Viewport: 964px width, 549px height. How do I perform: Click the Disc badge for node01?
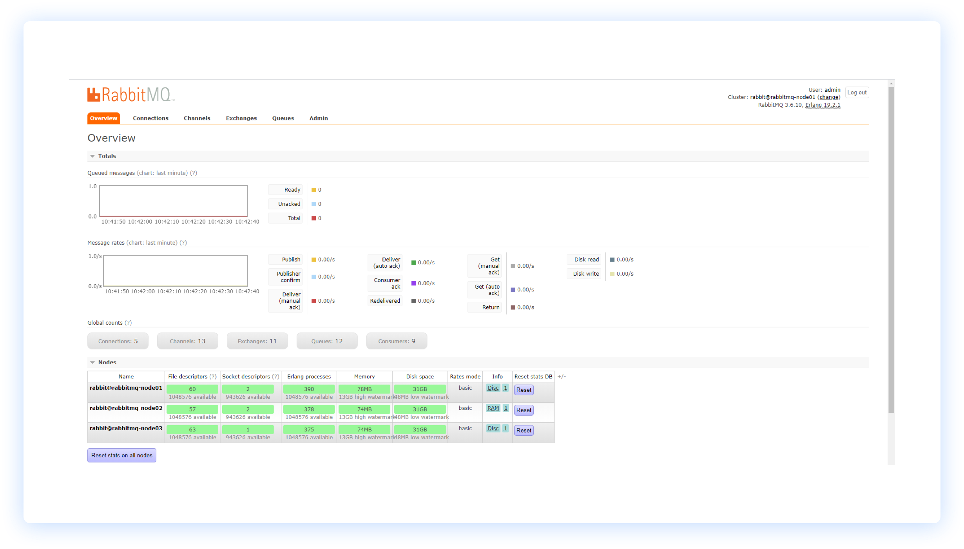coord(493,388)
